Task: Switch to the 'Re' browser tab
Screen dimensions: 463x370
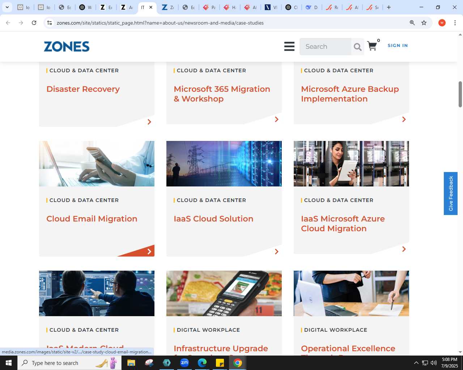Action: click(x=332, y=7)
